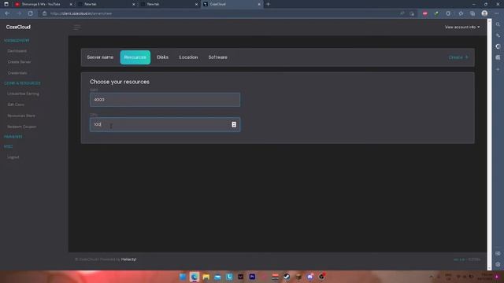Switch to the Disks tab
The height and width of the screenshot is (283, 504).
click(163, 57)
